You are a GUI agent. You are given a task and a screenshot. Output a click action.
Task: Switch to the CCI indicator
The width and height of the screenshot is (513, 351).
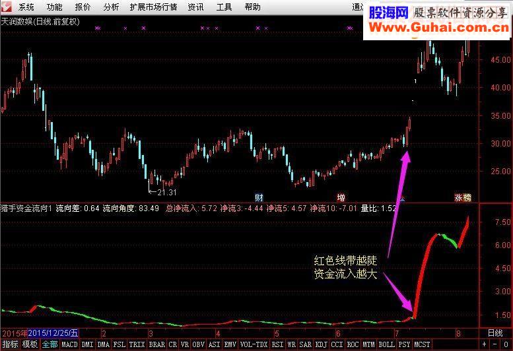pos(337,344)
